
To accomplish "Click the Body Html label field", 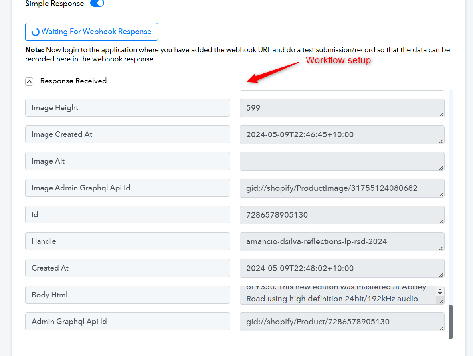I will click(127, 295).
